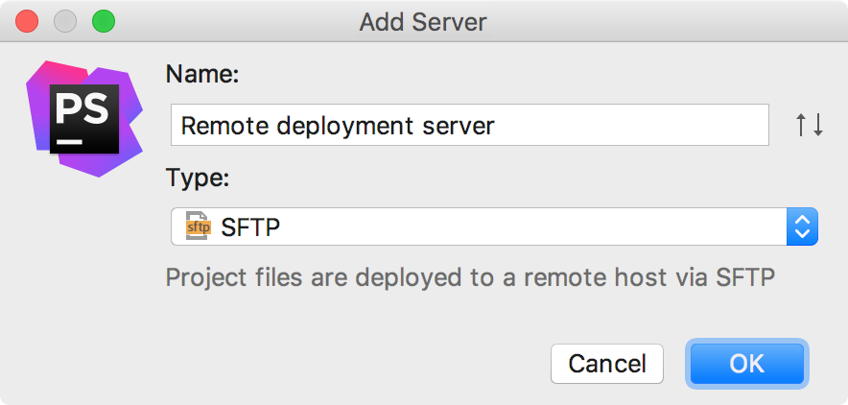Confirm server creation with OK button
848x405 pixels.
click(747, 364)
